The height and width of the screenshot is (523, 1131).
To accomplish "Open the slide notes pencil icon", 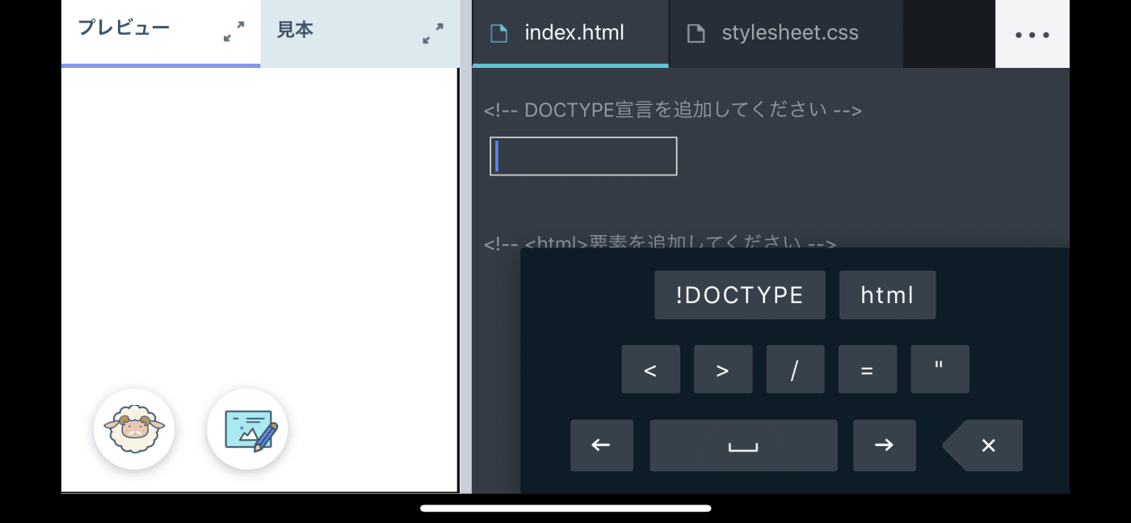I will tap(247, 429).
